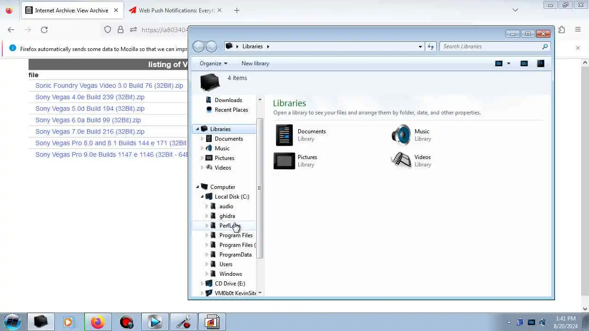Reload the Firefox page
Screen dimensions: 589x331
(x=44, y=30)
